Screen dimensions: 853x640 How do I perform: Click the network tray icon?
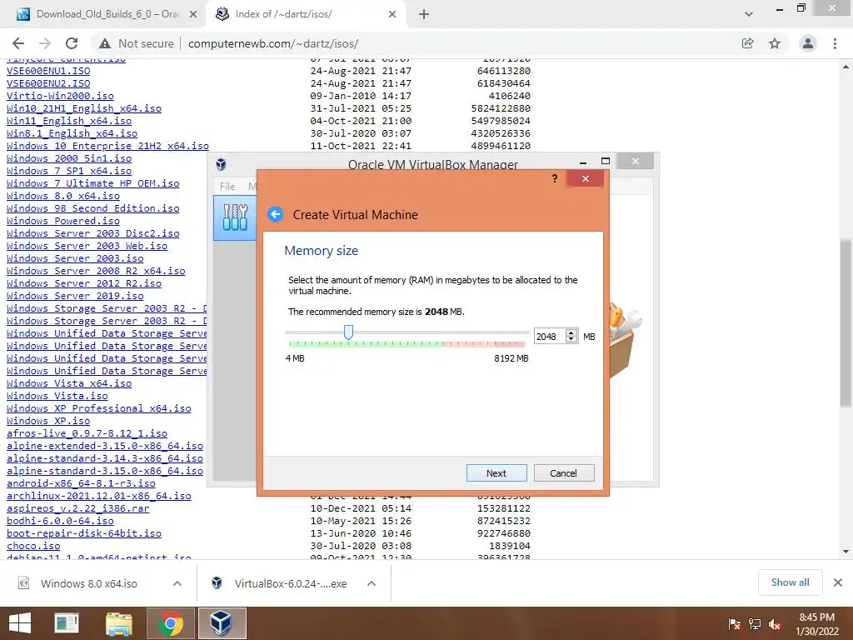755,623
